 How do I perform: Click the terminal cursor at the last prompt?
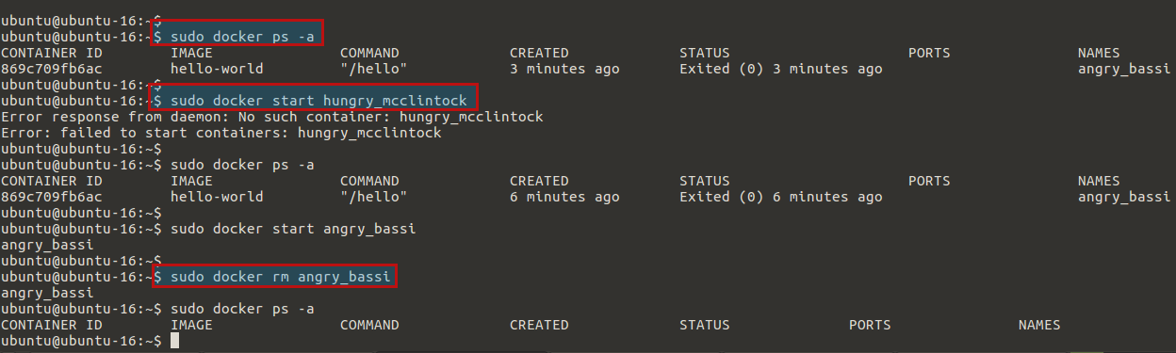tap(174, 341)
